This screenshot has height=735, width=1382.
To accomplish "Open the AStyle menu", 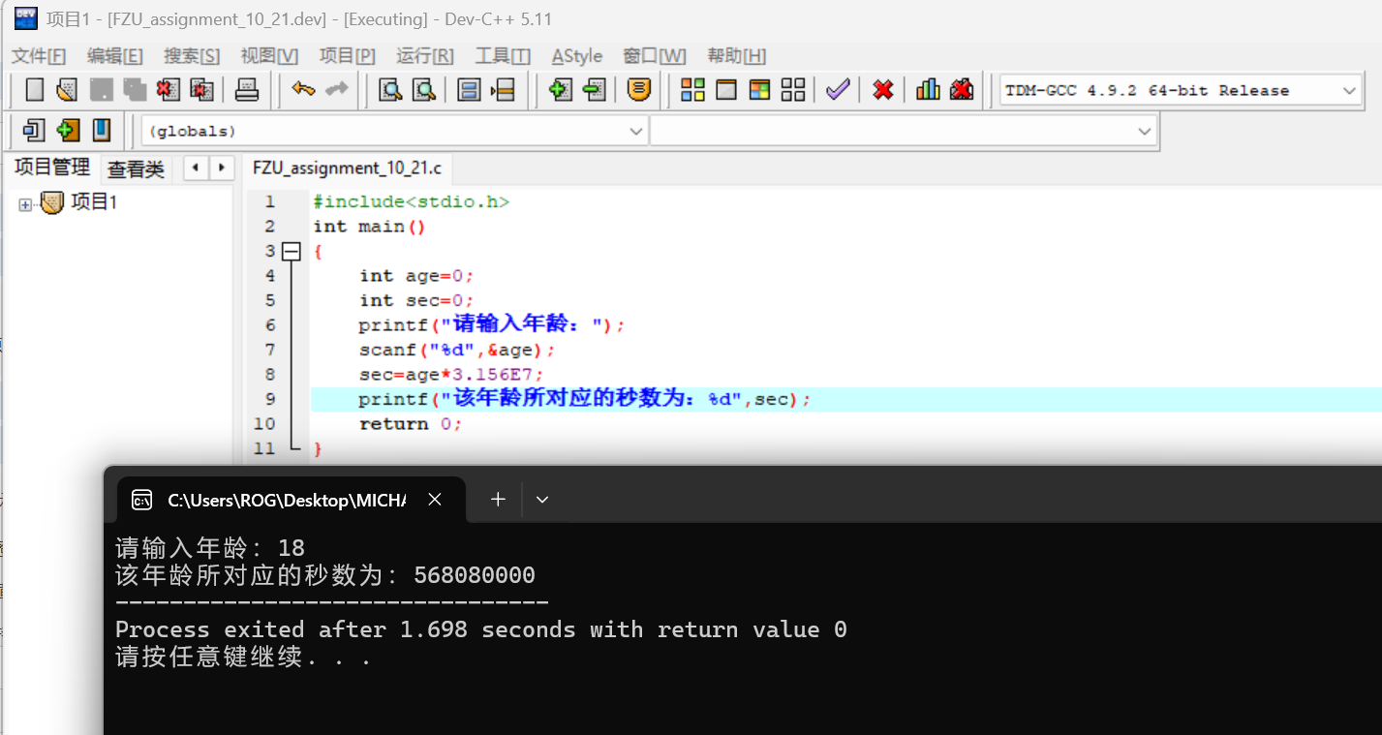I will pyautogui.click(x=577, y=56).
